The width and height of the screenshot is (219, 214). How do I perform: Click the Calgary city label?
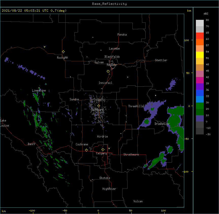point(101,153)
